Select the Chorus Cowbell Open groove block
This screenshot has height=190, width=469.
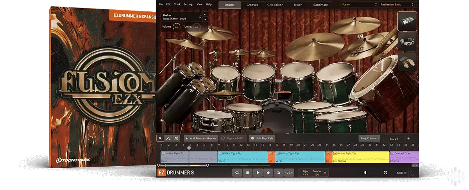point(404,157)
